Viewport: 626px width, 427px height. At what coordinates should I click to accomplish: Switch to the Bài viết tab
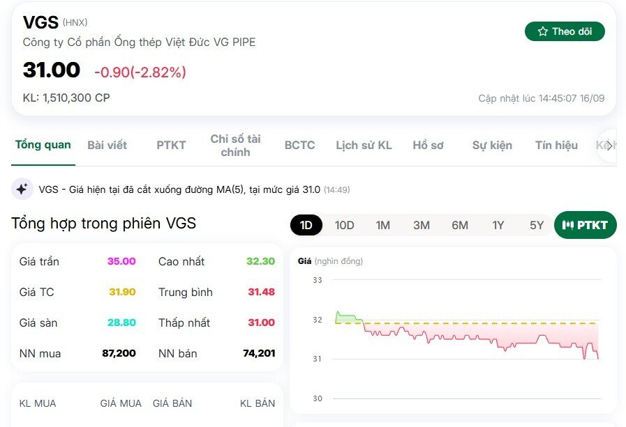pos(107,145)
